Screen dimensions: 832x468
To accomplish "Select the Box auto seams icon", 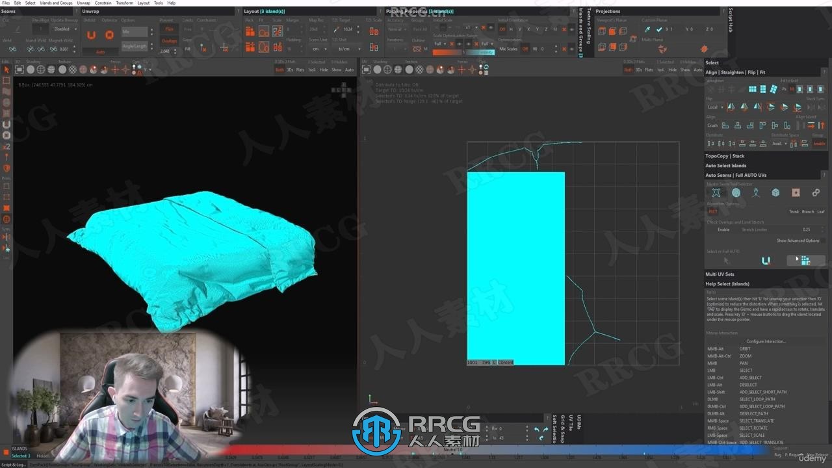I will click(775, 192).
